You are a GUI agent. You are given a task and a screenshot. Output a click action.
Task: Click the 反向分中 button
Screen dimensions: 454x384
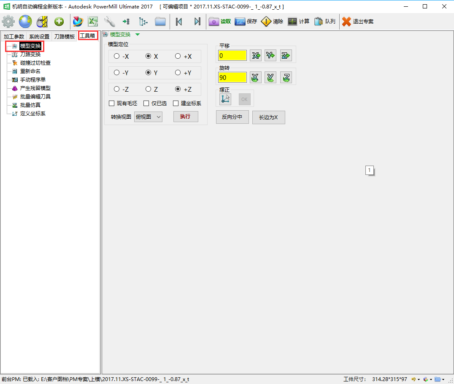point(232,117)
